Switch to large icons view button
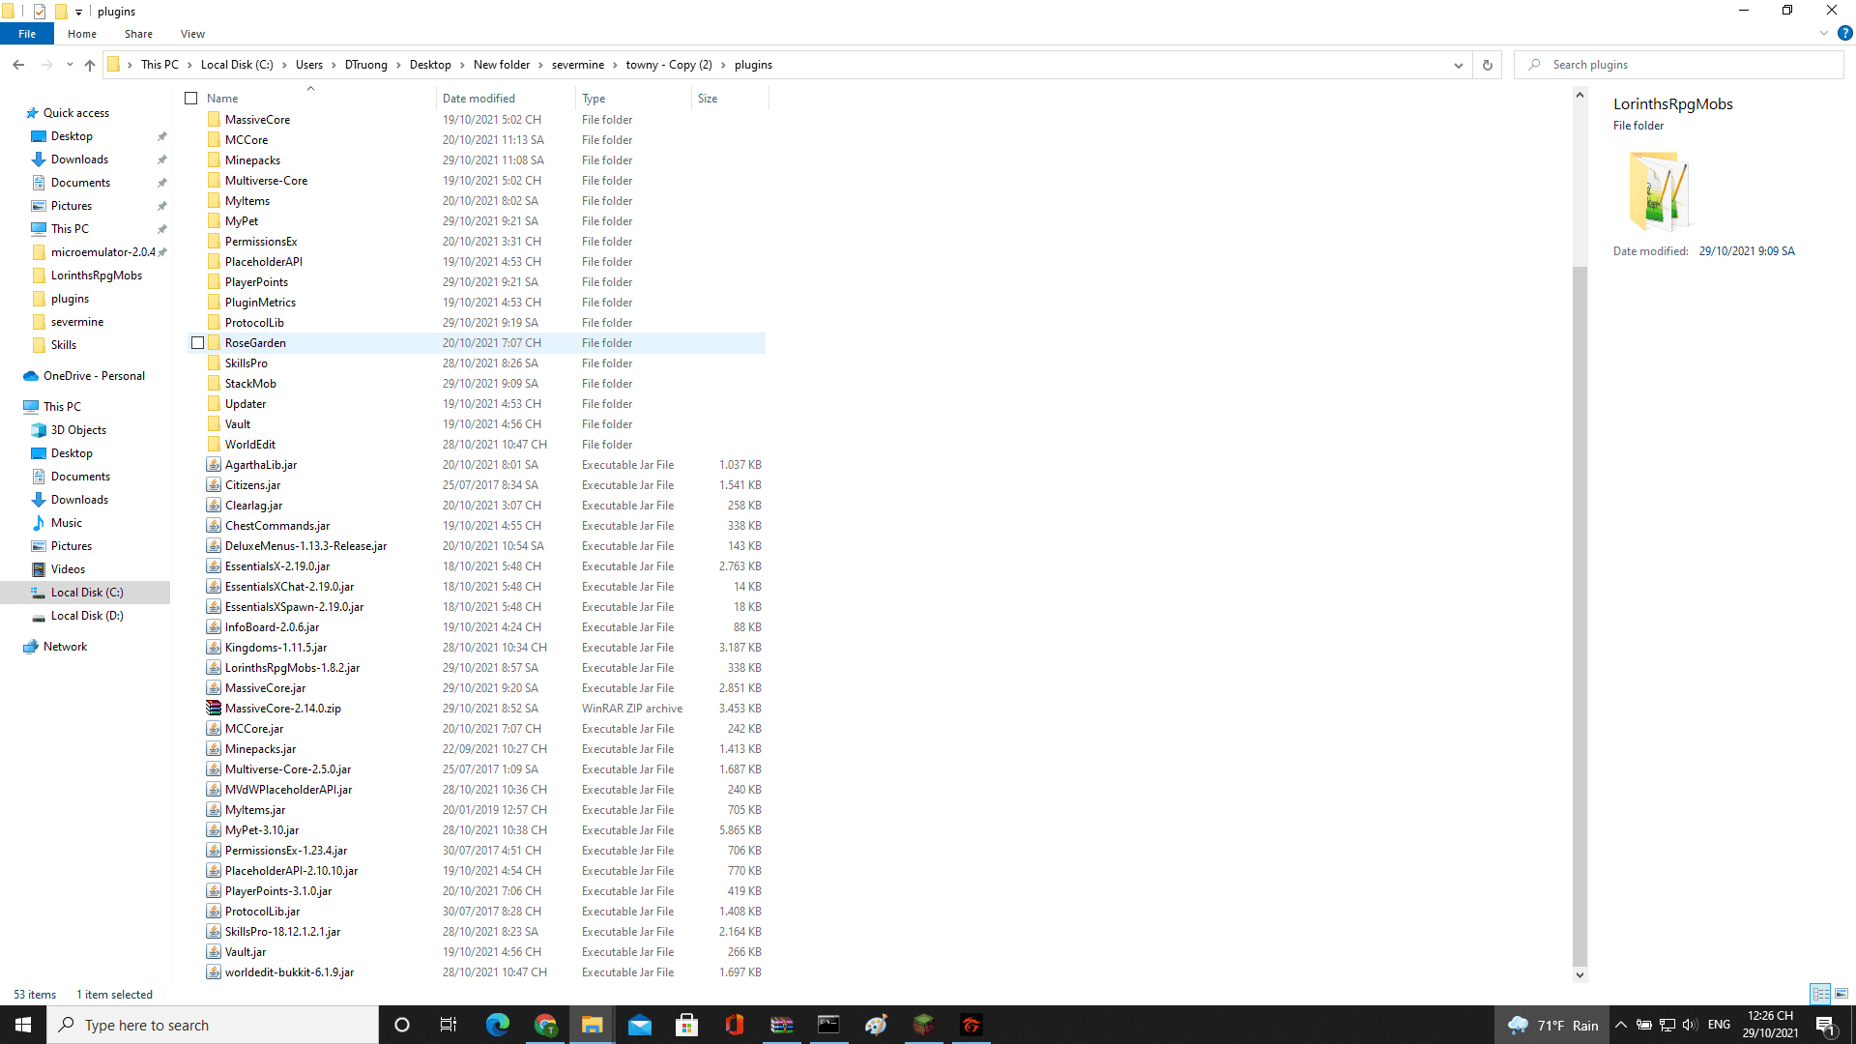This screenshot has width=1856, height=1044. click(x=1841, y=994)
